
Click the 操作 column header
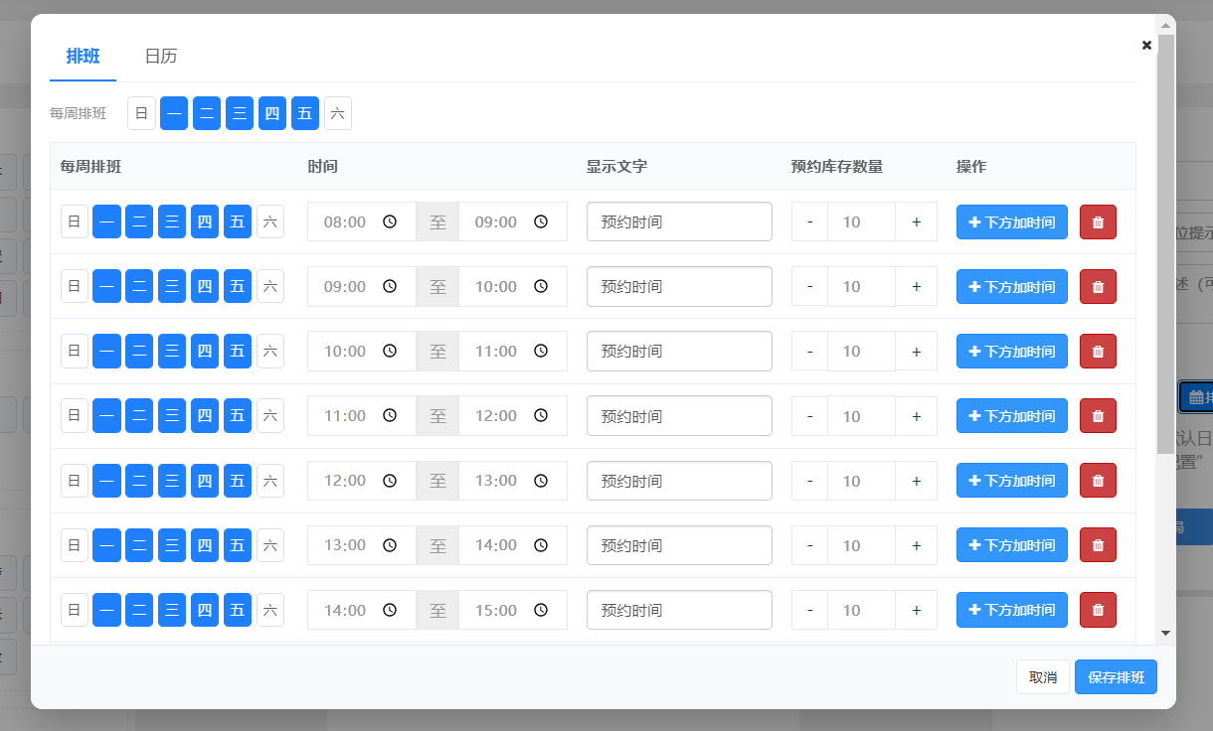pyautogui.click(x=971, y=166)
